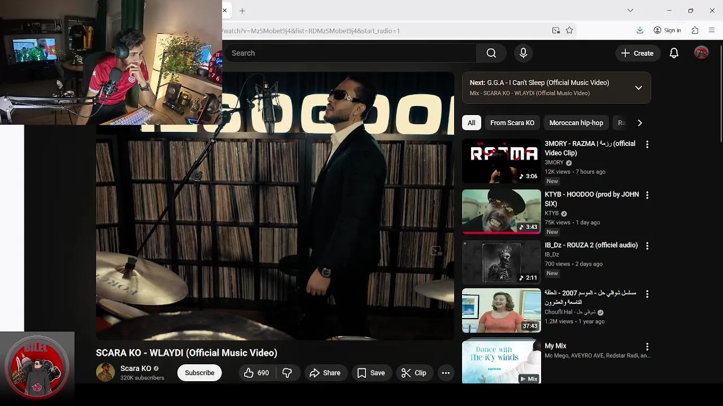
Task: Click the 3MORY channel name
Action: click(554, 162)
